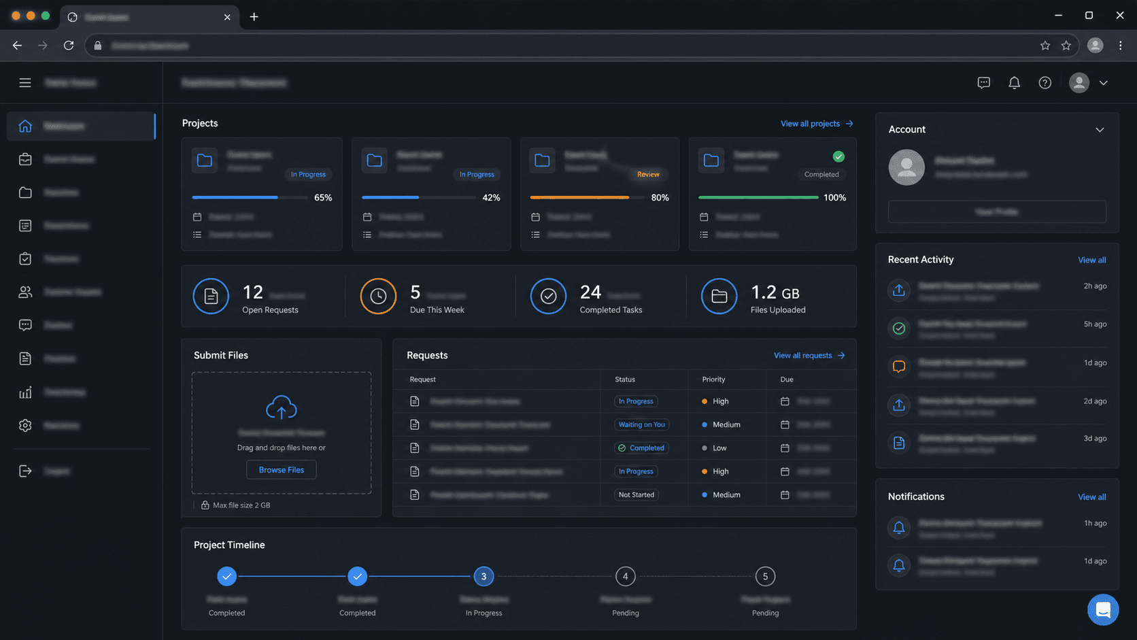The image size is (1137, 640).
Task: Click folder icon of the 65% project
Action: pos(205,161)
